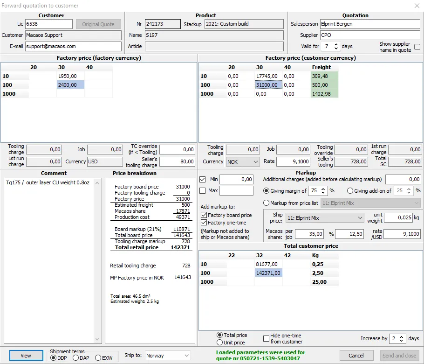The width and height of the screenshot is (424, 364).
Task: Uncheck the Min checkbox
Action: click(204, 179)
